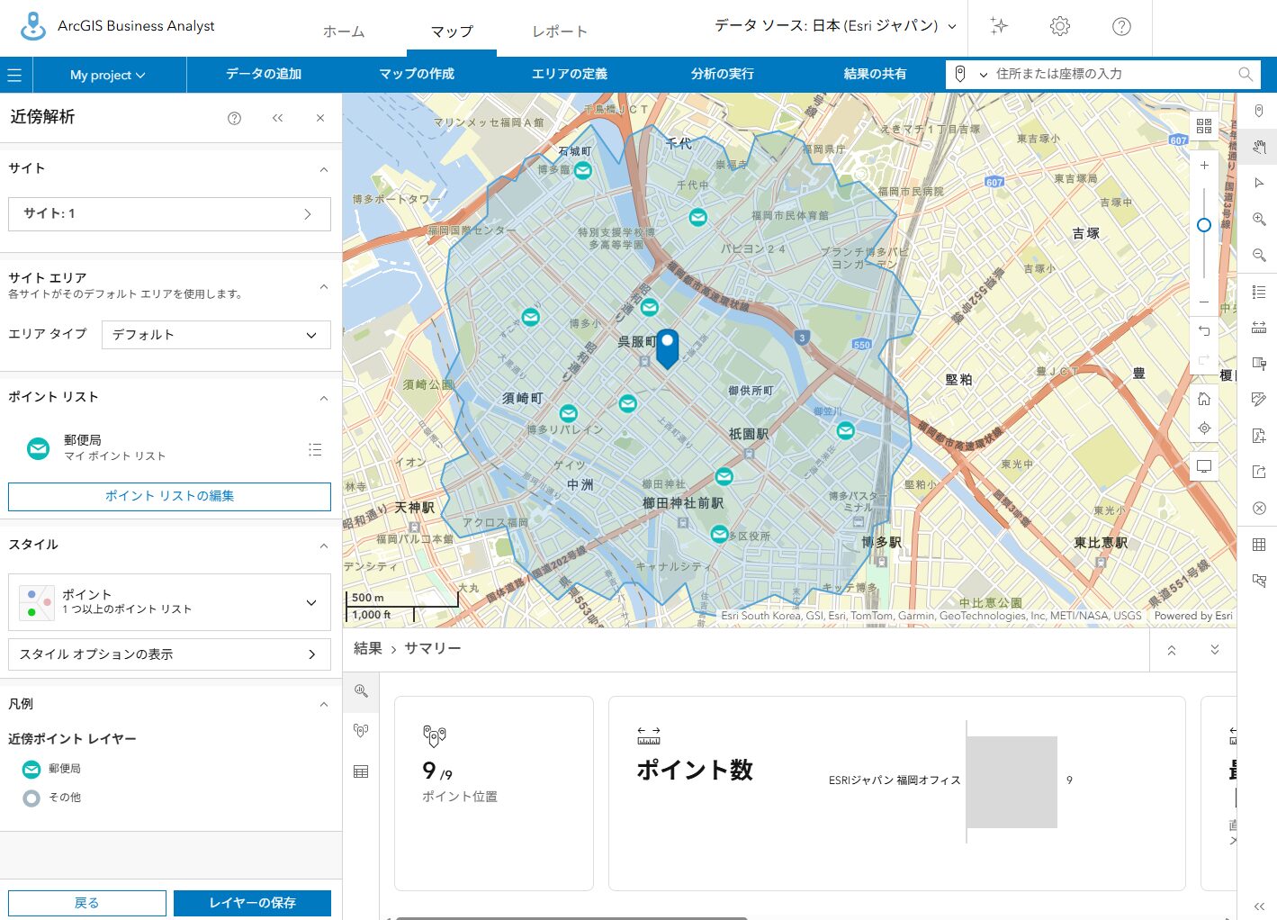Viewport: 1277px width, 920px height.
Task: Reset map to home extent
Action: click(x=1204, y=399)
